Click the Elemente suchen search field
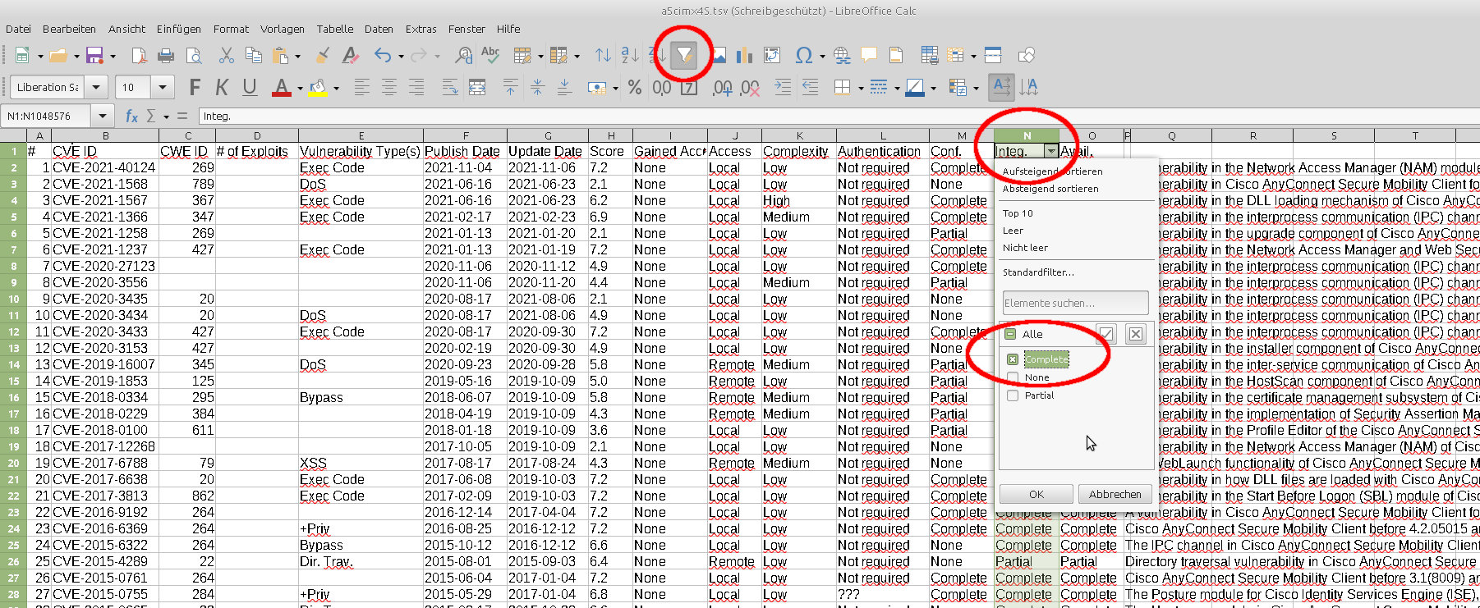Image resolution: width=1480 pixels, height=608 pixels. [x=1075, y=303]
